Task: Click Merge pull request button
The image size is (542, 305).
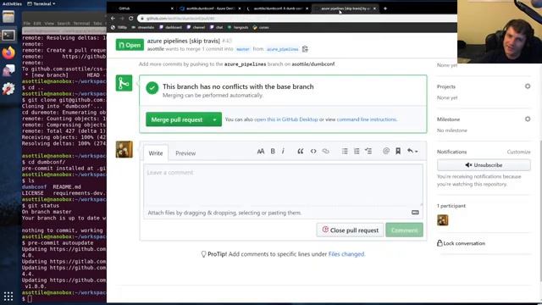Action: [177, 119]
